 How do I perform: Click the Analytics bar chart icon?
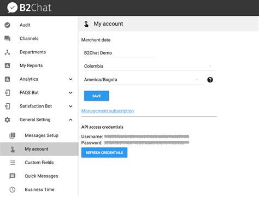7,79
